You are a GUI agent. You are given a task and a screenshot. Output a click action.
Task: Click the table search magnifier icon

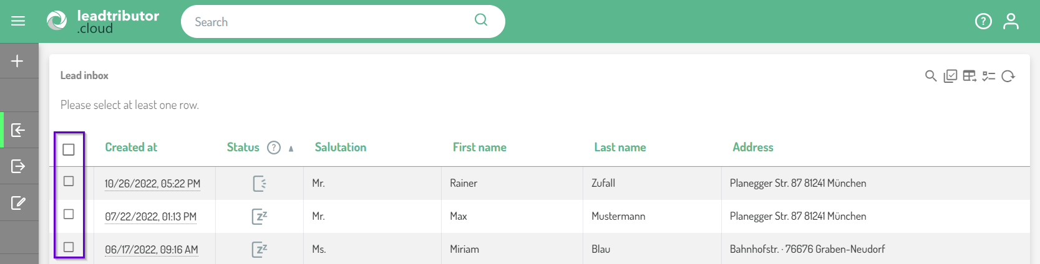click(x=931, y=76)
